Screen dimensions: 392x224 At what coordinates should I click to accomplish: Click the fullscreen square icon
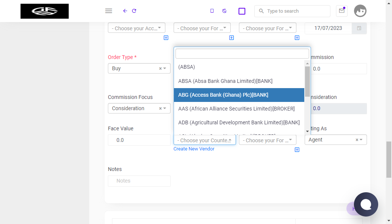point(242,11)
